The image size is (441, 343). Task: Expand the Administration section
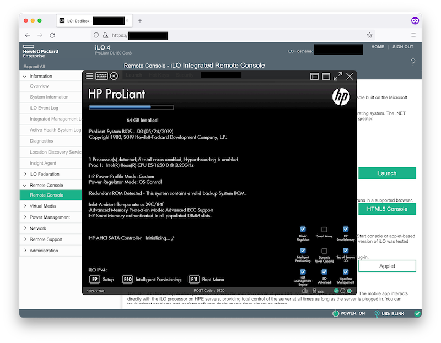tap(25, 251)
